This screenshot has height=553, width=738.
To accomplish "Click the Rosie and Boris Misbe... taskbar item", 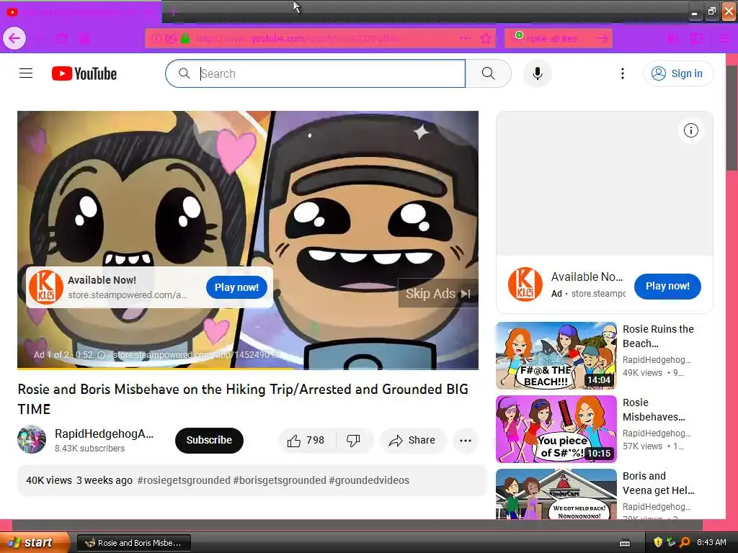I will tap(133, 543).
